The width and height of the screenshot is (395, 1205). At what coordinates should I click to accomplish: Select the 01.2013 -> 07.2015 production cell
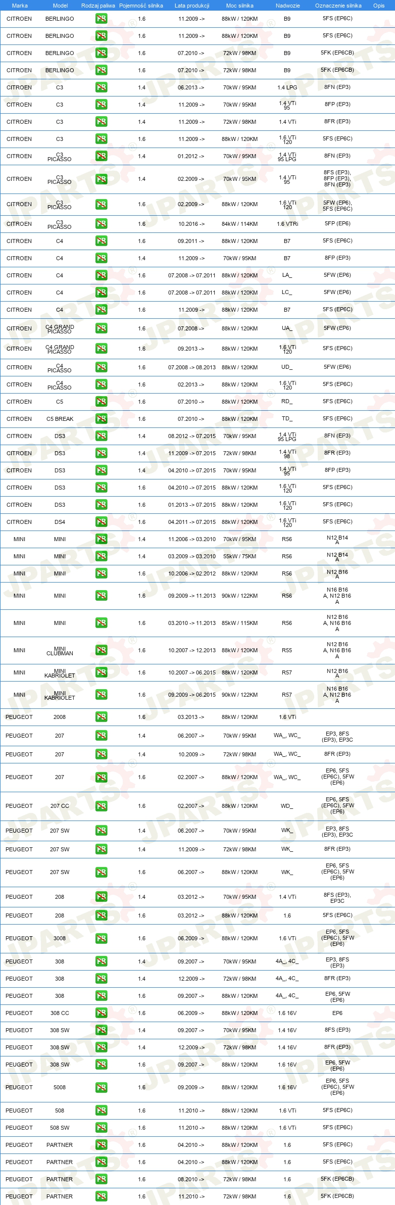(x=192, y=505)
